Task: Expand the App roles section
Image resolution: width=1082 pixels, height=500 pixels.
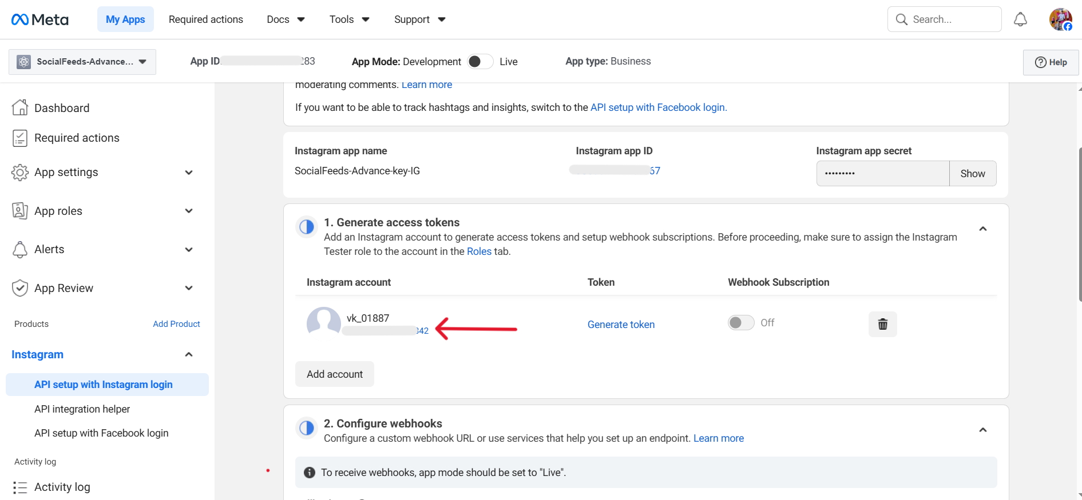Action: point(189,211)
